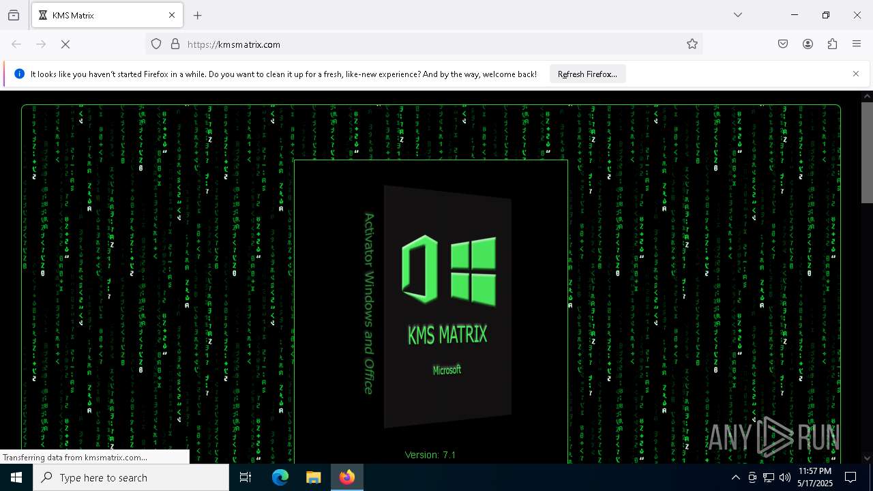Viewport: 873px width, 491px height.
Task: Restore down the Firefox window
Action: click(x=826, y=15)
